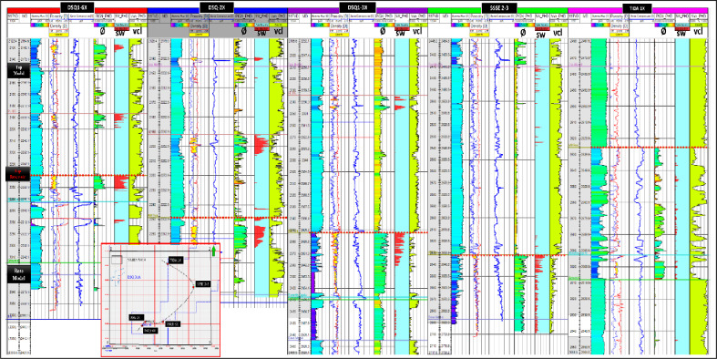The height and width of the screenshot is (359, 717).
Task: Click the green north arrow on map
Action: pyautogui.click(x=213, y=251)
